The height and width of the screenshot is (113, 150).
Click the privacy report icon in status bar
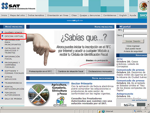tap(99, 111)
